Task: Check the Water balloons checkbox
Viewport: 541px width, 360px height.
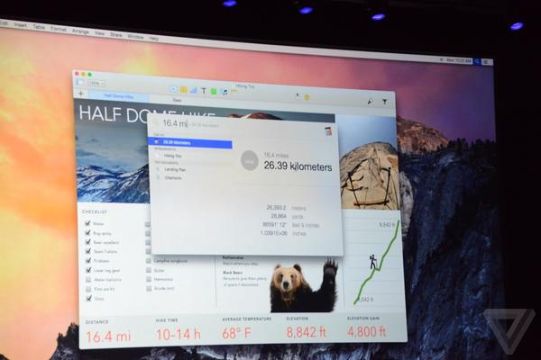Action: click(88, 279)
